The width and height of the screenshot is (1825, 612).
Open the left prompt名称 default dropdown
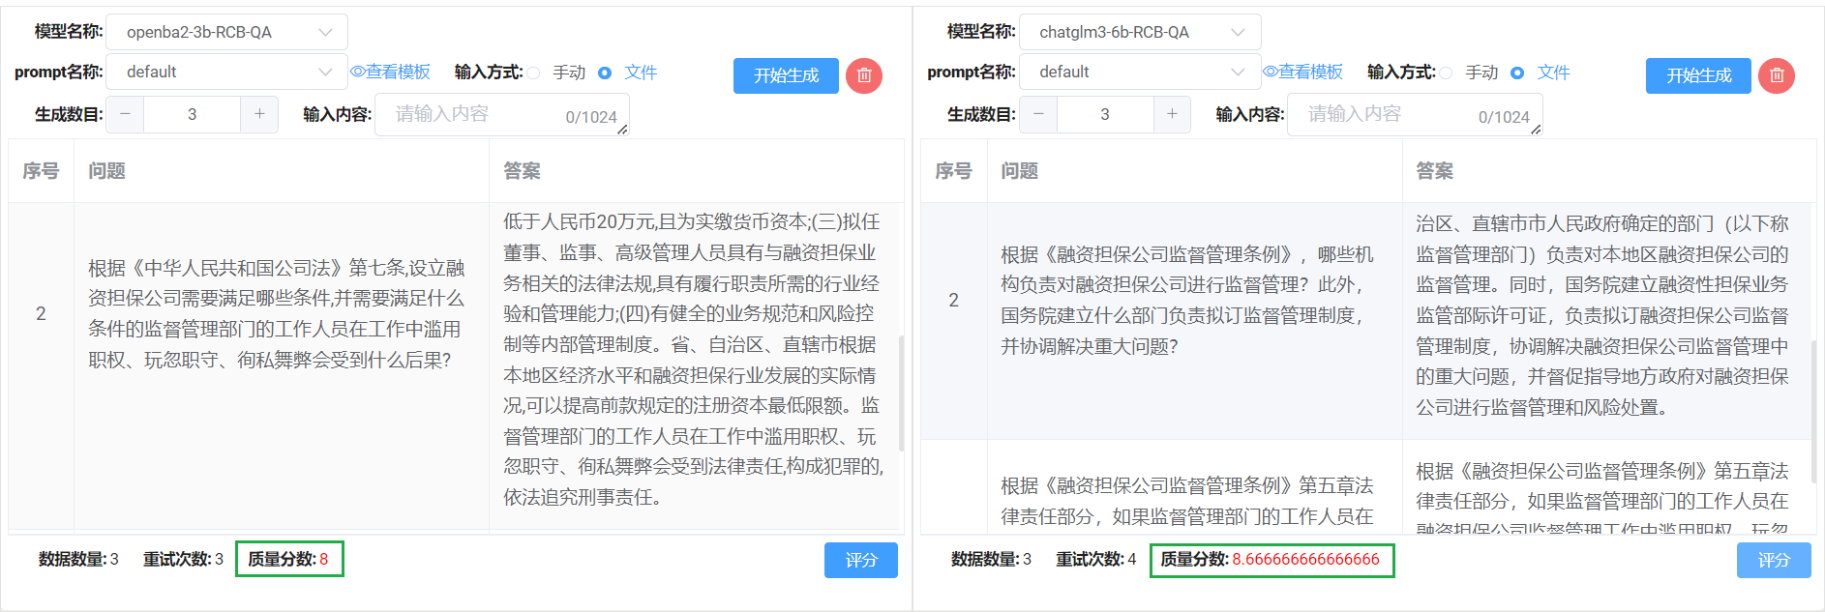point(226,72)
